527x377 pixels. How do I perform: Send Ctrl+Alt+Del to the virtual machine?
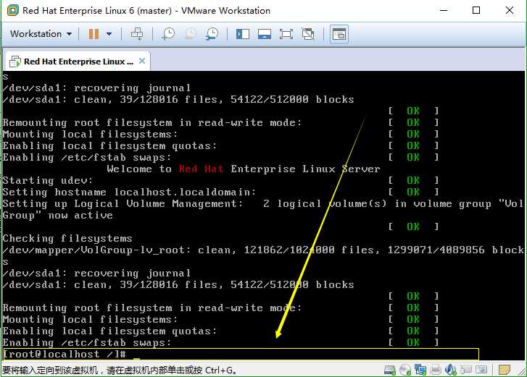tap(137, 34)
